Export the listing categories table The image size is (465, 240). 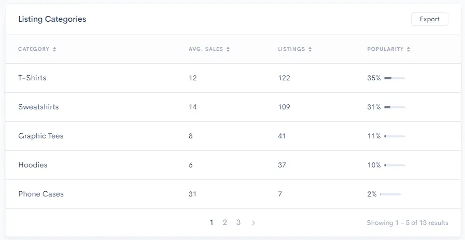click(429, 19)
